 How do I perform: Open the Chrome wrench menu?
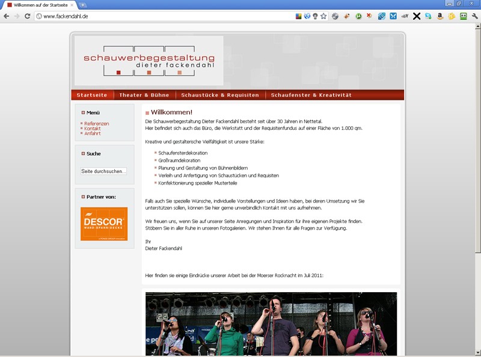[475, 16]
